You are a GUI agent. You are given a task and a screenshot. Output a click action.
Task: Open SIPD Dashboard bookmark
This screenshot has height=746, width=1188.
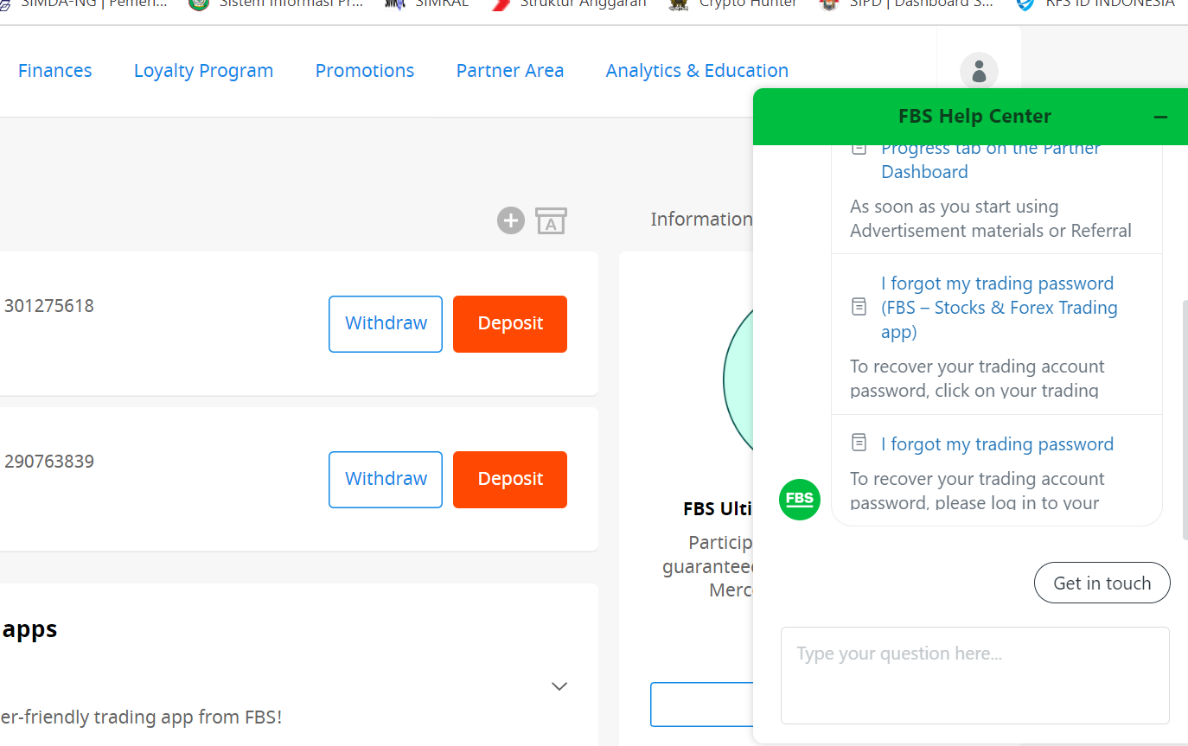click(x=908, y=4)
